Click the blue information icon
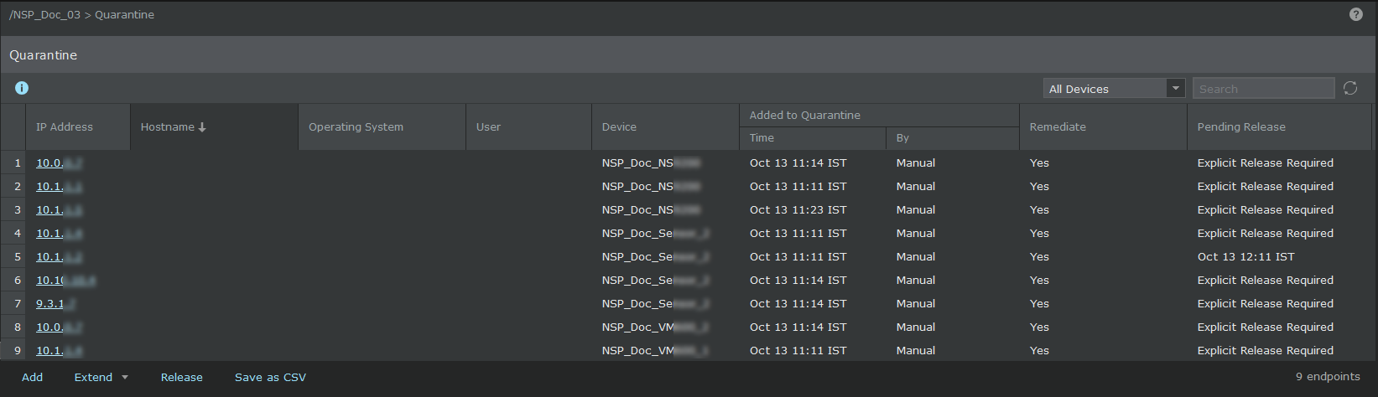This screenshot has height=397, width=1378. pos(22,88)
